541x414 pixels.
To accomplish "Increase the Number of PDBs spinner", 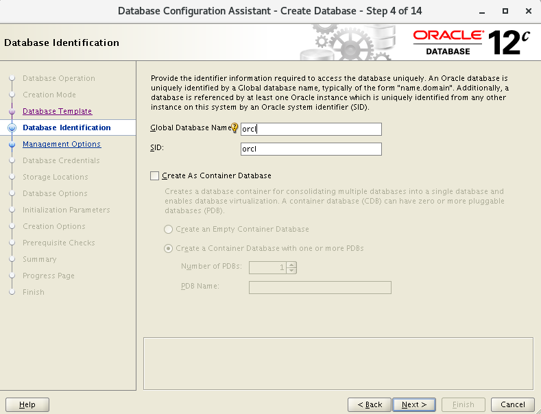I will click(291, 265).
